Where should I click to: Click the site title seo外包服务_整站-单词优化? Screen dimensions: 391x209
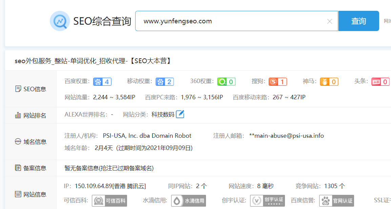93,61
